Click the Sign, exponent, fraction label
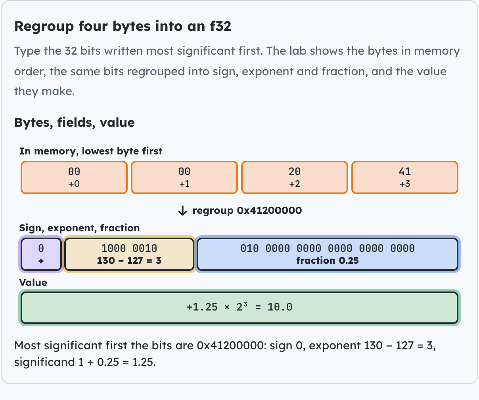Image resolution: width=479 pixels, height=400 pixels. tap(79, 228)
